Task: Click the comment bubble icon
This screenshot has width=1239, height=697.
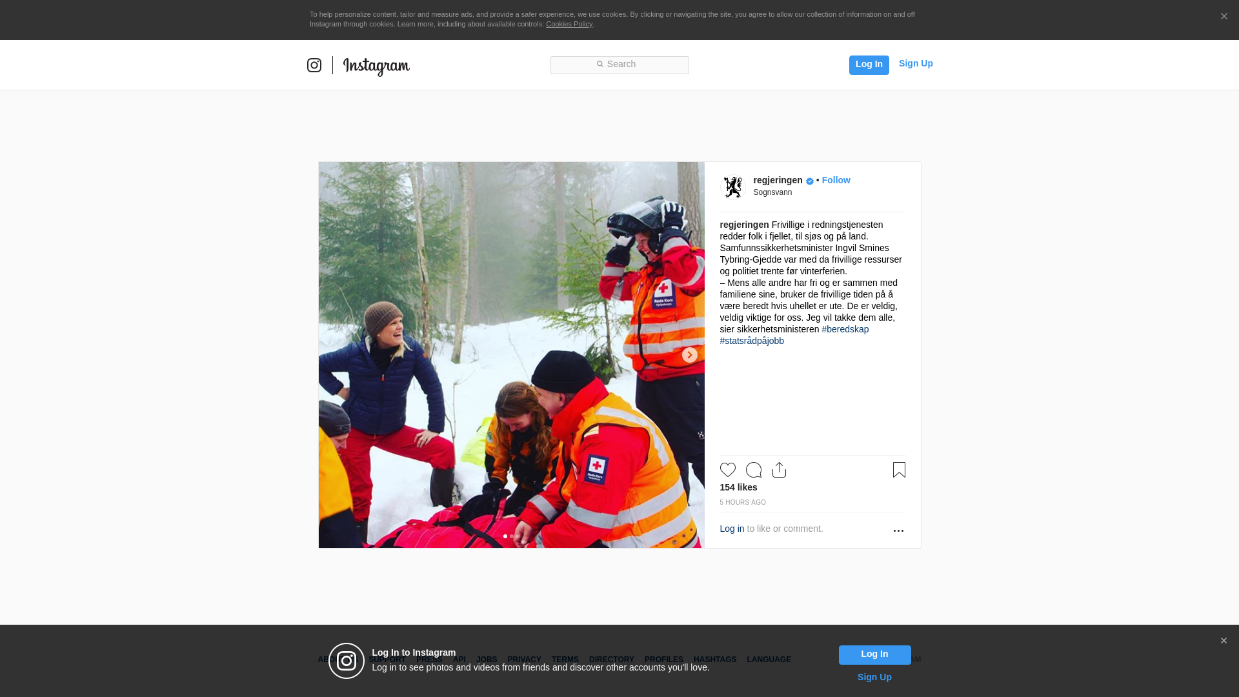Action: (754, 470)
